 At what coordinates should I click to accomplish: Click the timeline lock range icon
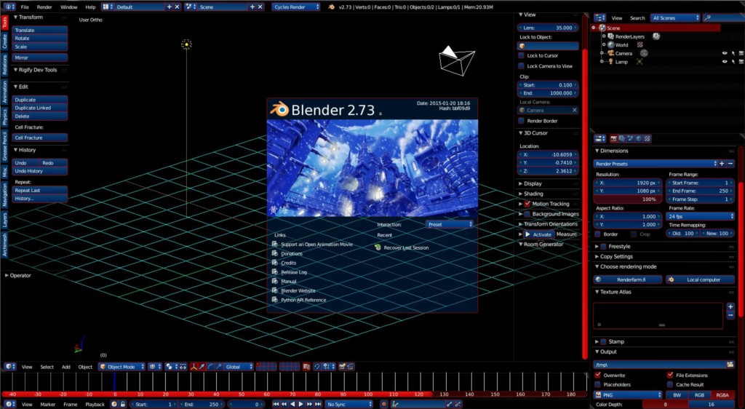[x=122, y=404]
